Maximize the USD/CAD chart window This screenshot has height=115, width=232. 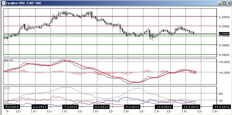(224, 3)
